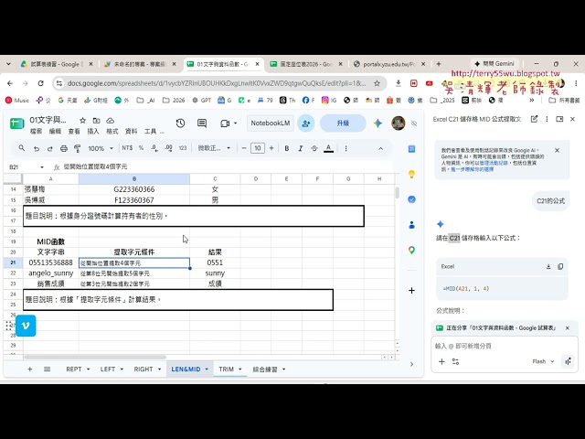The width and height of the screenshot is (585, 439).
Task: Open Google Maps in side panel
Action: coord(411,250)
